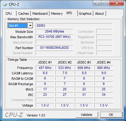The width and height of the screenshot is (126, 121).
Task: Click the tRC value 31
Action: pyautogui.click(x=84, y=95)
